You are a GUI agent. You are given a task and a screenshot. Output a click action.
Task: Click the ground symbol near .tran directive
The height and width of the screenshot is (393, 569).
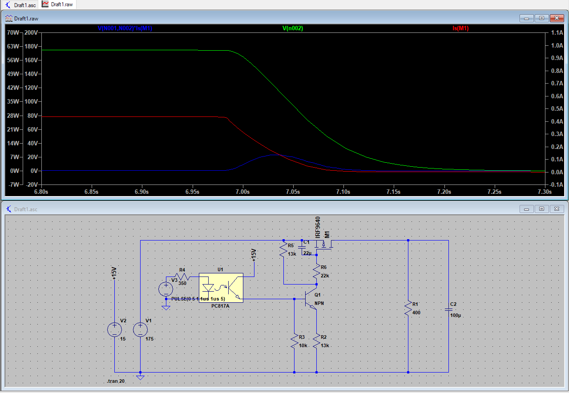tap(140, 377)
